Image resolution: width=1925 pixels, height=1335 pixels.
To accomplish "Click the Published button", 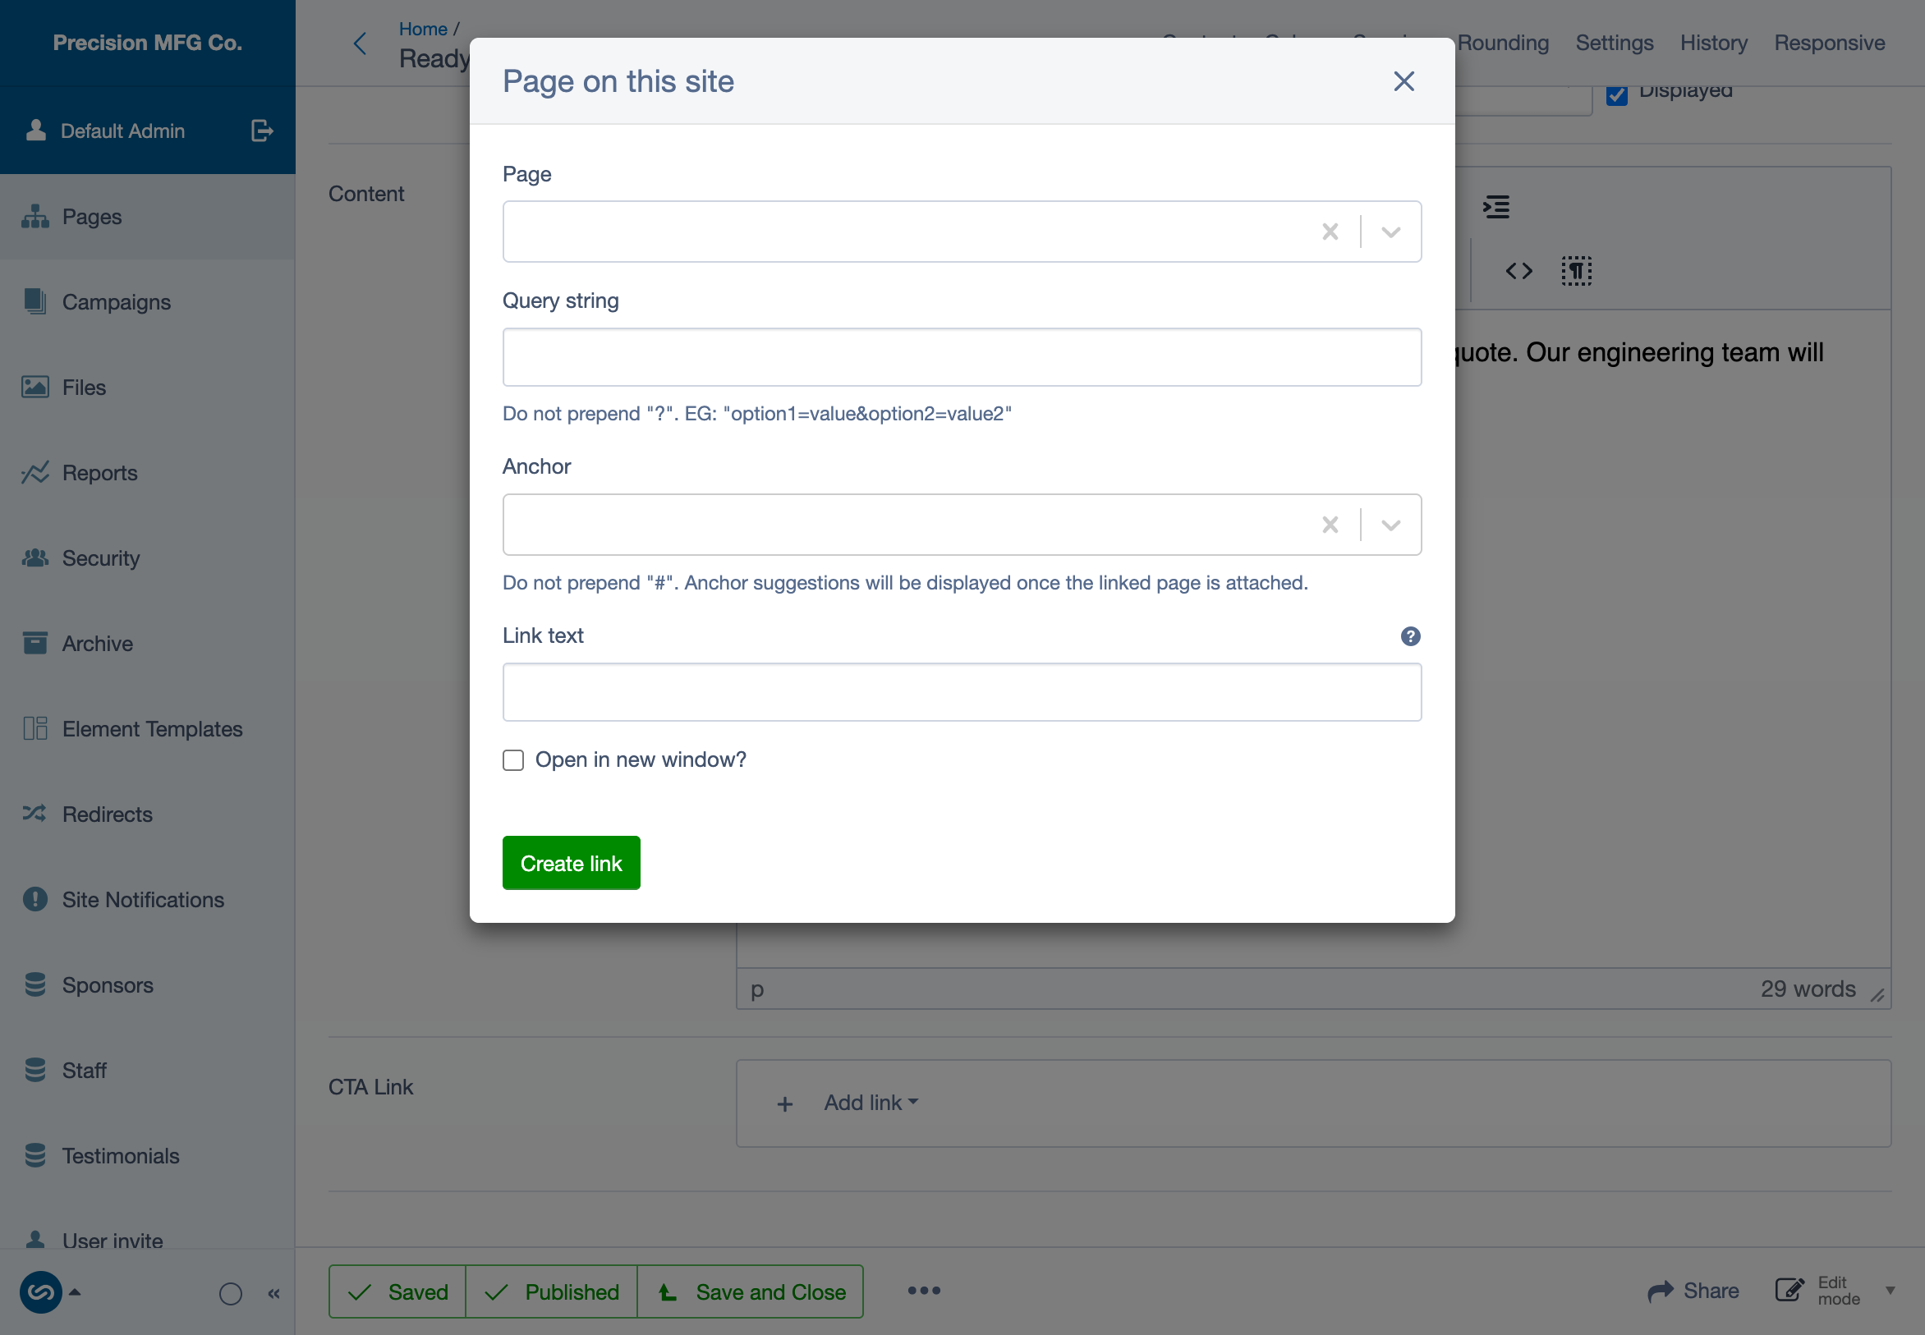I will point(551,1291).
